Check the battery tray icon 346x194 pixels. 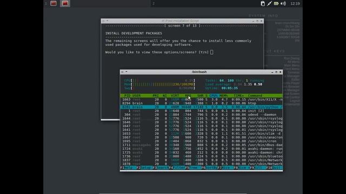[x=276, y=4]
